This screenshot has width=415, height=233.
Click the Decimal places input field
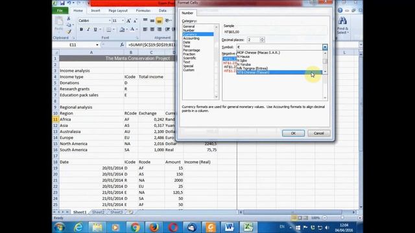(x=254, y=40)
